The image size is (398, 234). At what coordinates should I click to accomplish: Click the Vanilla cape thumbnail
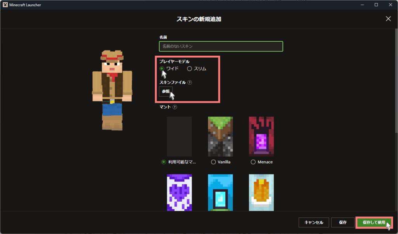click(x=220, y=136)
